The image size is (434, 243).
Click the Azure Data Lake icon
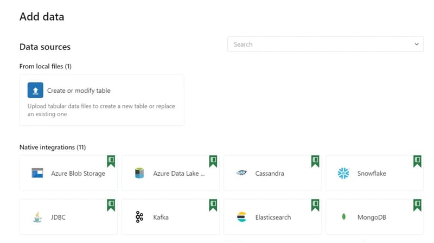(139, 174)
